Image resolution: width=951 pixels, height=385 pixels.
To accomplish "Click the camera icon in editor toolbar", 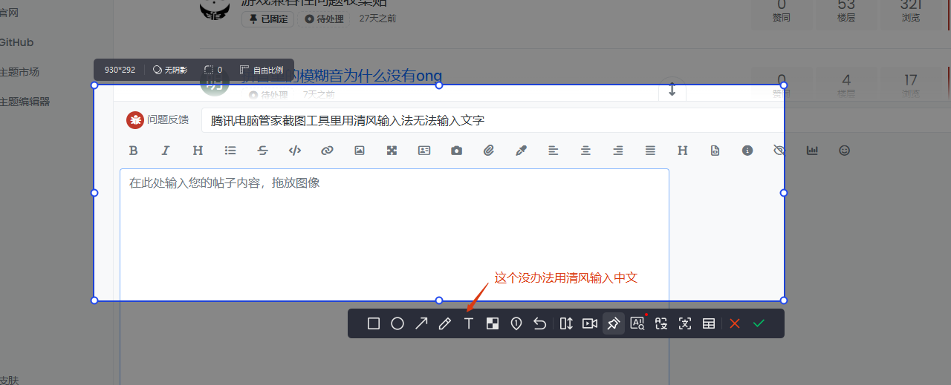I will pyautogui.click(x=456, y=151).
